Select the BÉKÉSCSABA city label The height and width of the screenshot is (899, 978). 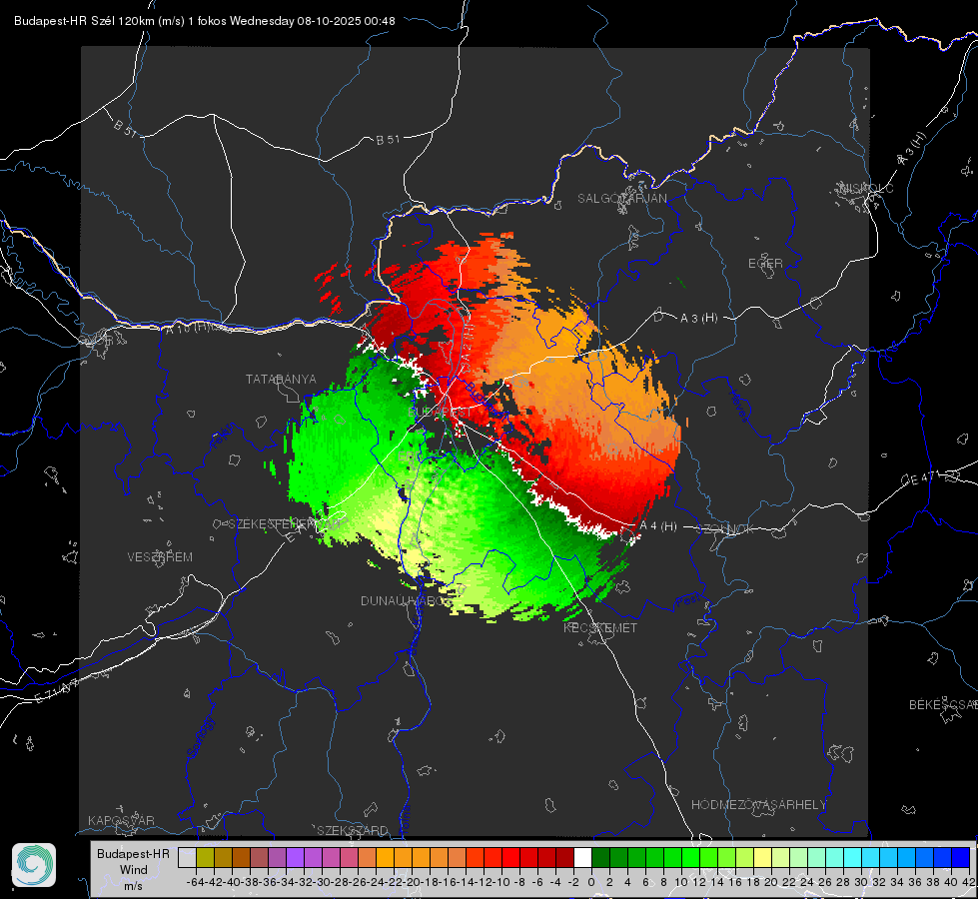943,705
